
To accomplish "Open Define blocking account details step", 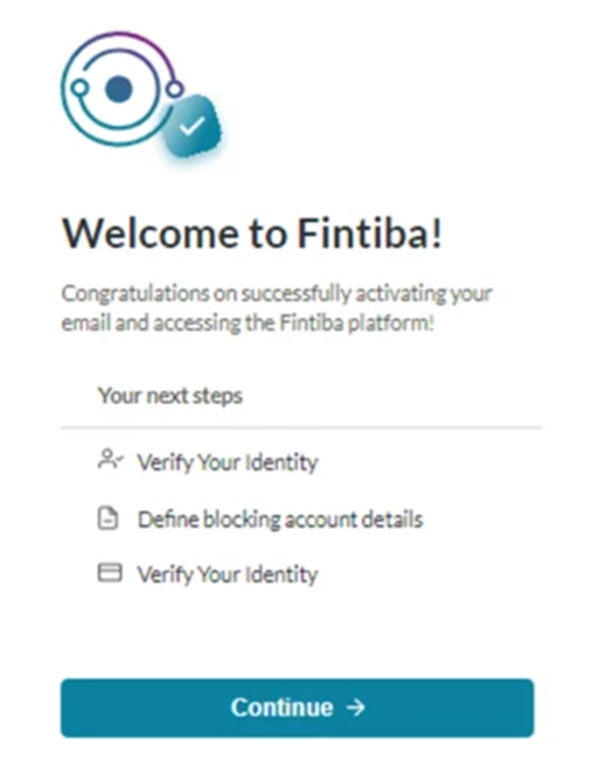I will [x=280, y=519].
